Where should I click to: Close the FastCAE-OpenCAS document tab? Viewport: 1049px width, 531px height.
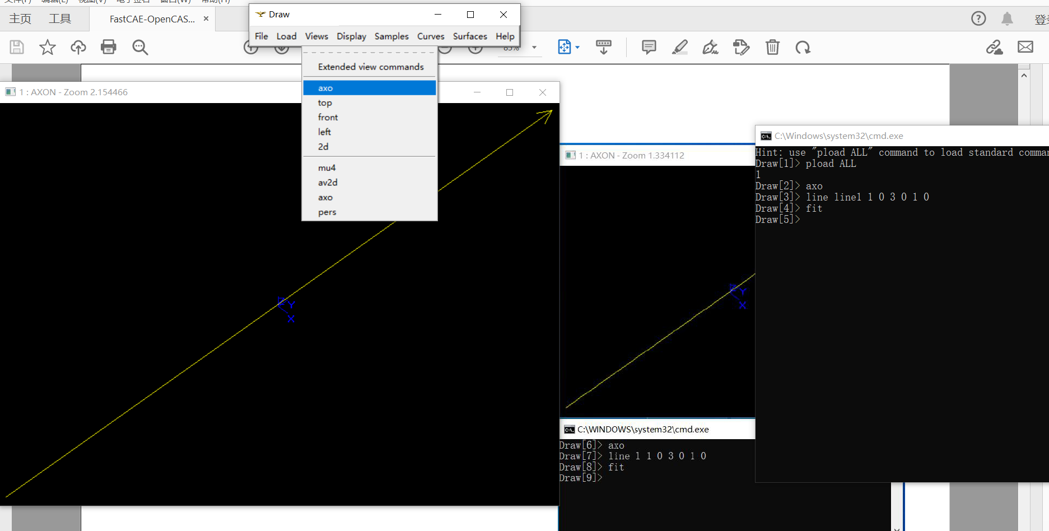206,18
